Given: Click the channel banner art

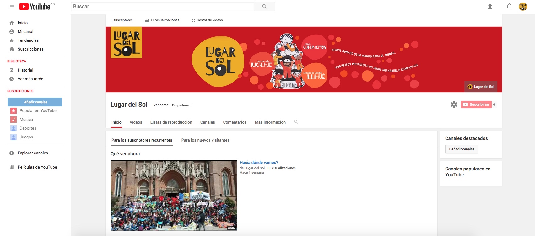Looking at the screenshot, I should click(x=304, y=59).
